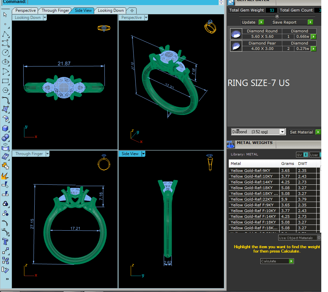Open the Perspective tab at top
Image resolution: width=328 pixels, height=292 pixels.
pyautogui.click(x=26, y=10)
